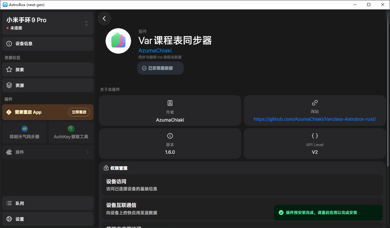
Task: Click the 简明天气同步器 weather icon
Action: 25,129
